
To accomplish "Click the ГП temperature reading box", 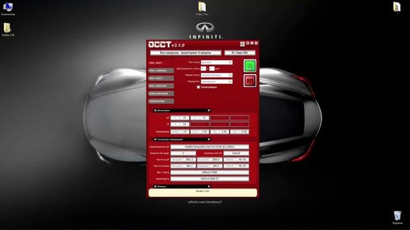I will (180, 125).
